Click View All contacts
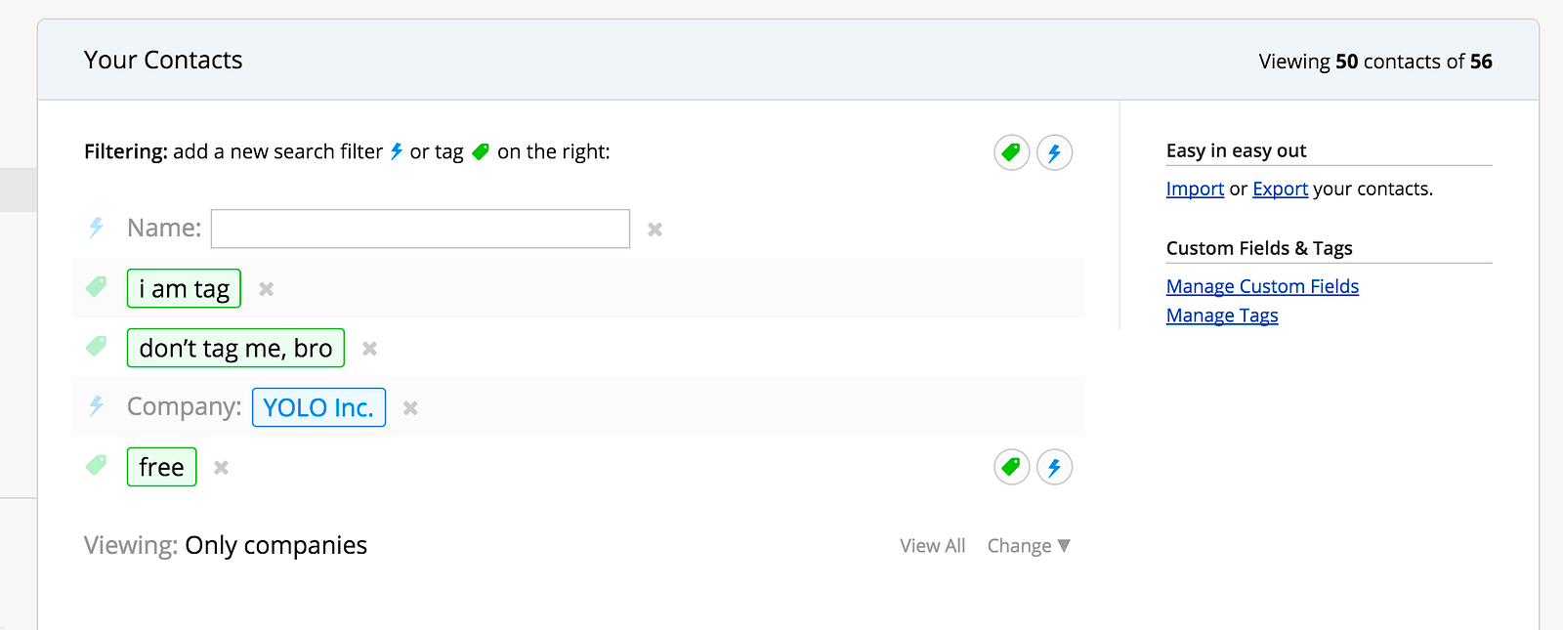The height and width of the screenshot is (630, 1563). 932,546
